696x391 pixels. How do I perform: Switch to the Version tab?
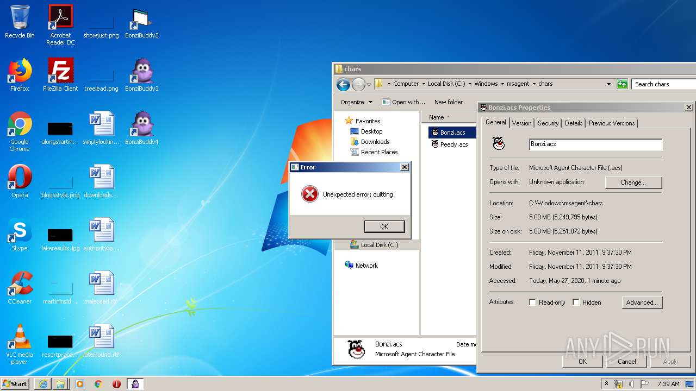tap(521, 123)
